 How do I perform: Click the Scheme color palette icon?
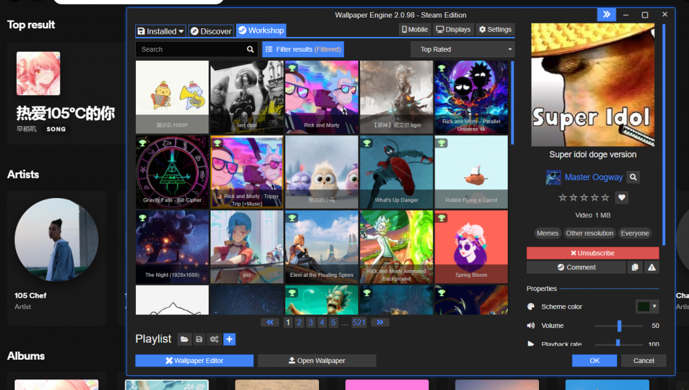531,306
